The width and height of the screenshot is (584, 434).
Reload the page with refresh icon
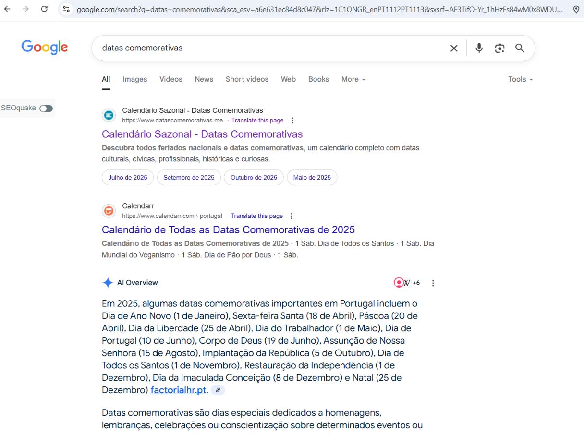point(44,9)
